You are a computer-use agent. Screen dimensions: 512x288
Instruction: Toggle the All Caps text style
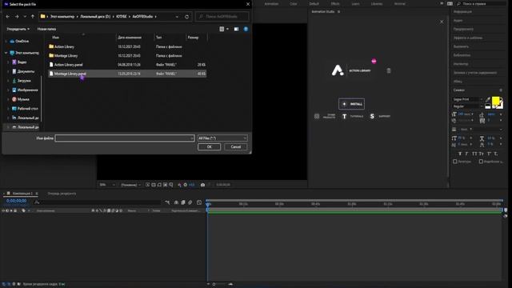[x=474, y=154]
